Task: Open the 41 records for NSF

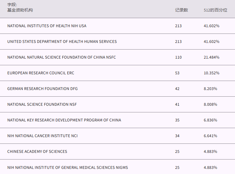Action: pyautogui.click(x=177, y=105)
